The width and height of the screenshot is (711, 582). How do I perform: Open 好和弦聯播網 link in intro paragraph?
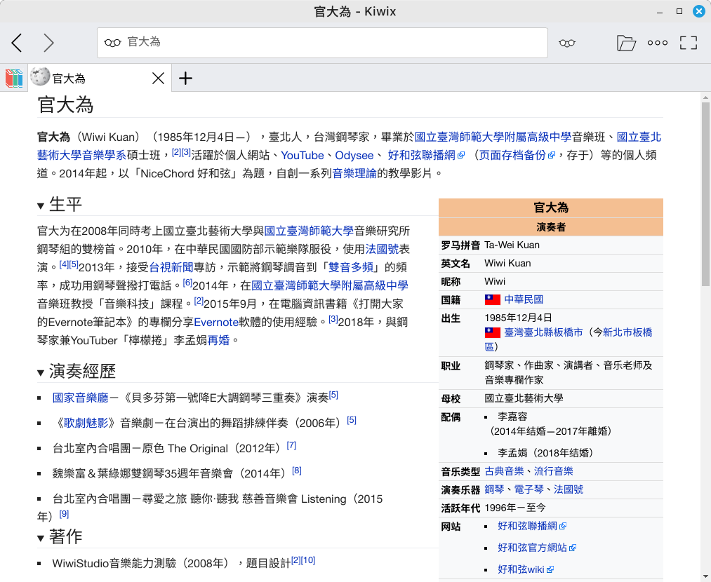point(421,156)
